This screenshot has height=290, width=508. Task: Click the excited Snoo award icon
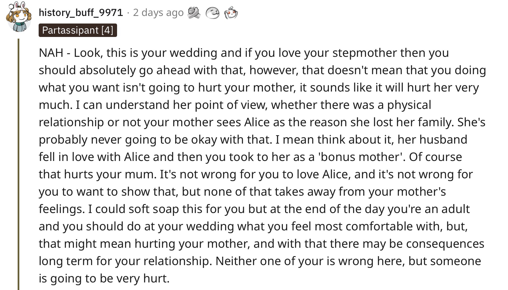click(231, 13)
